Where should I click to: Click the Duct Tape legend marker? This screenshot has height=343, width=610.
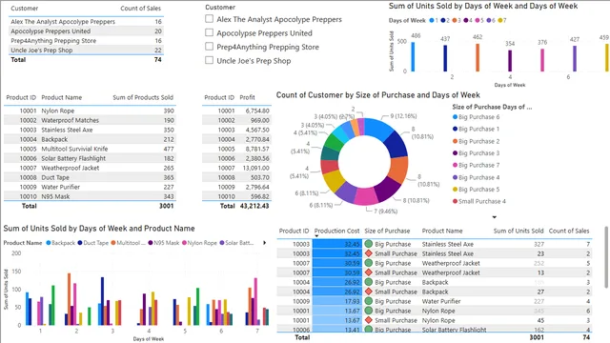(80, 243)
